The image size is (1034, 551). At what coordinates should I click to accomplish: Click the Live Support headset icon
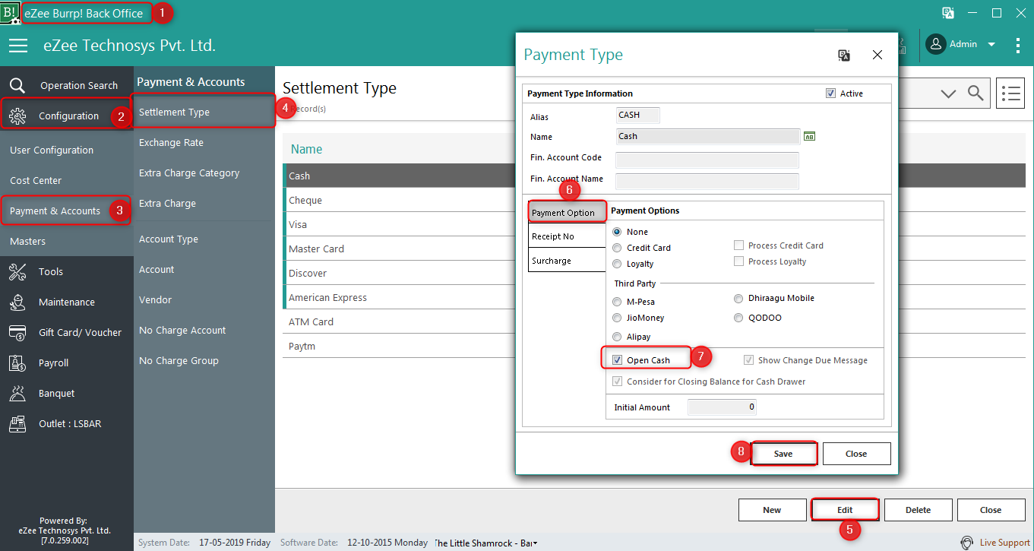(967, 543)
